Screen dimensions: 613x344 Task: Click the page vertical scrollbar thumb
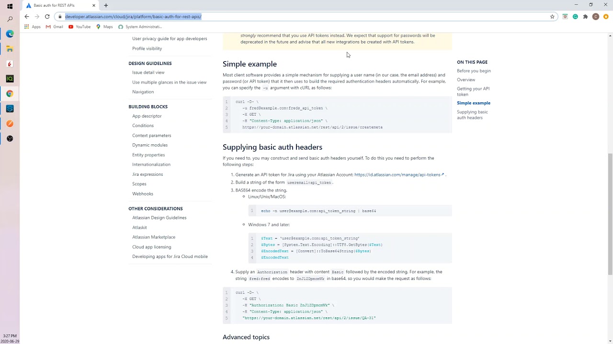coord(610,214)
